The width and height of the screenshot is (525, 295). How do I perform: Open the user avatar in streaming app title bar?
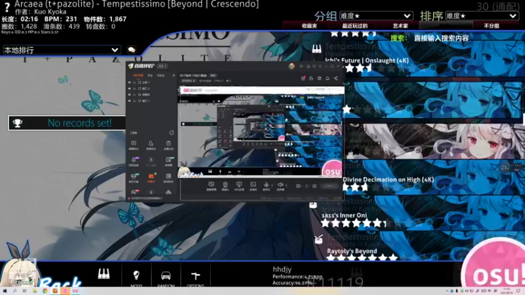click(x=291, y=66)
